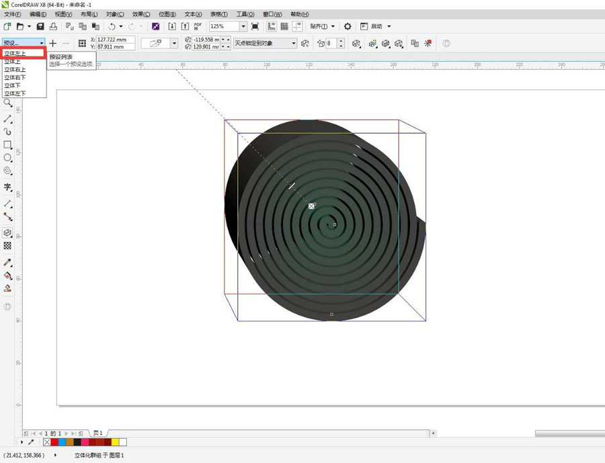Choose 立体右上 from preset list
Viewport: 605px width, 463px height.
pyautogui.click(x=15, y=69)
